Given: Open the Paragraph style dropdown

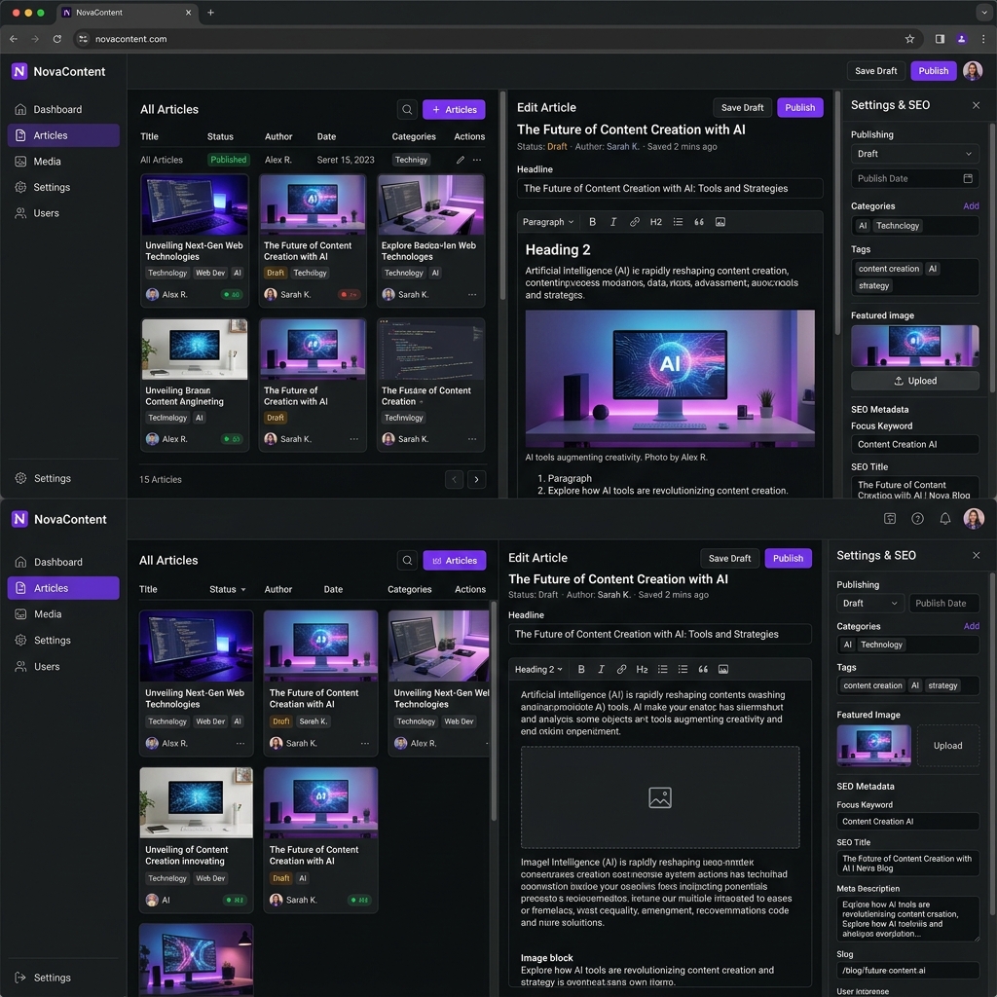Looking at the screenshot, I should click(x=547, y=222).
